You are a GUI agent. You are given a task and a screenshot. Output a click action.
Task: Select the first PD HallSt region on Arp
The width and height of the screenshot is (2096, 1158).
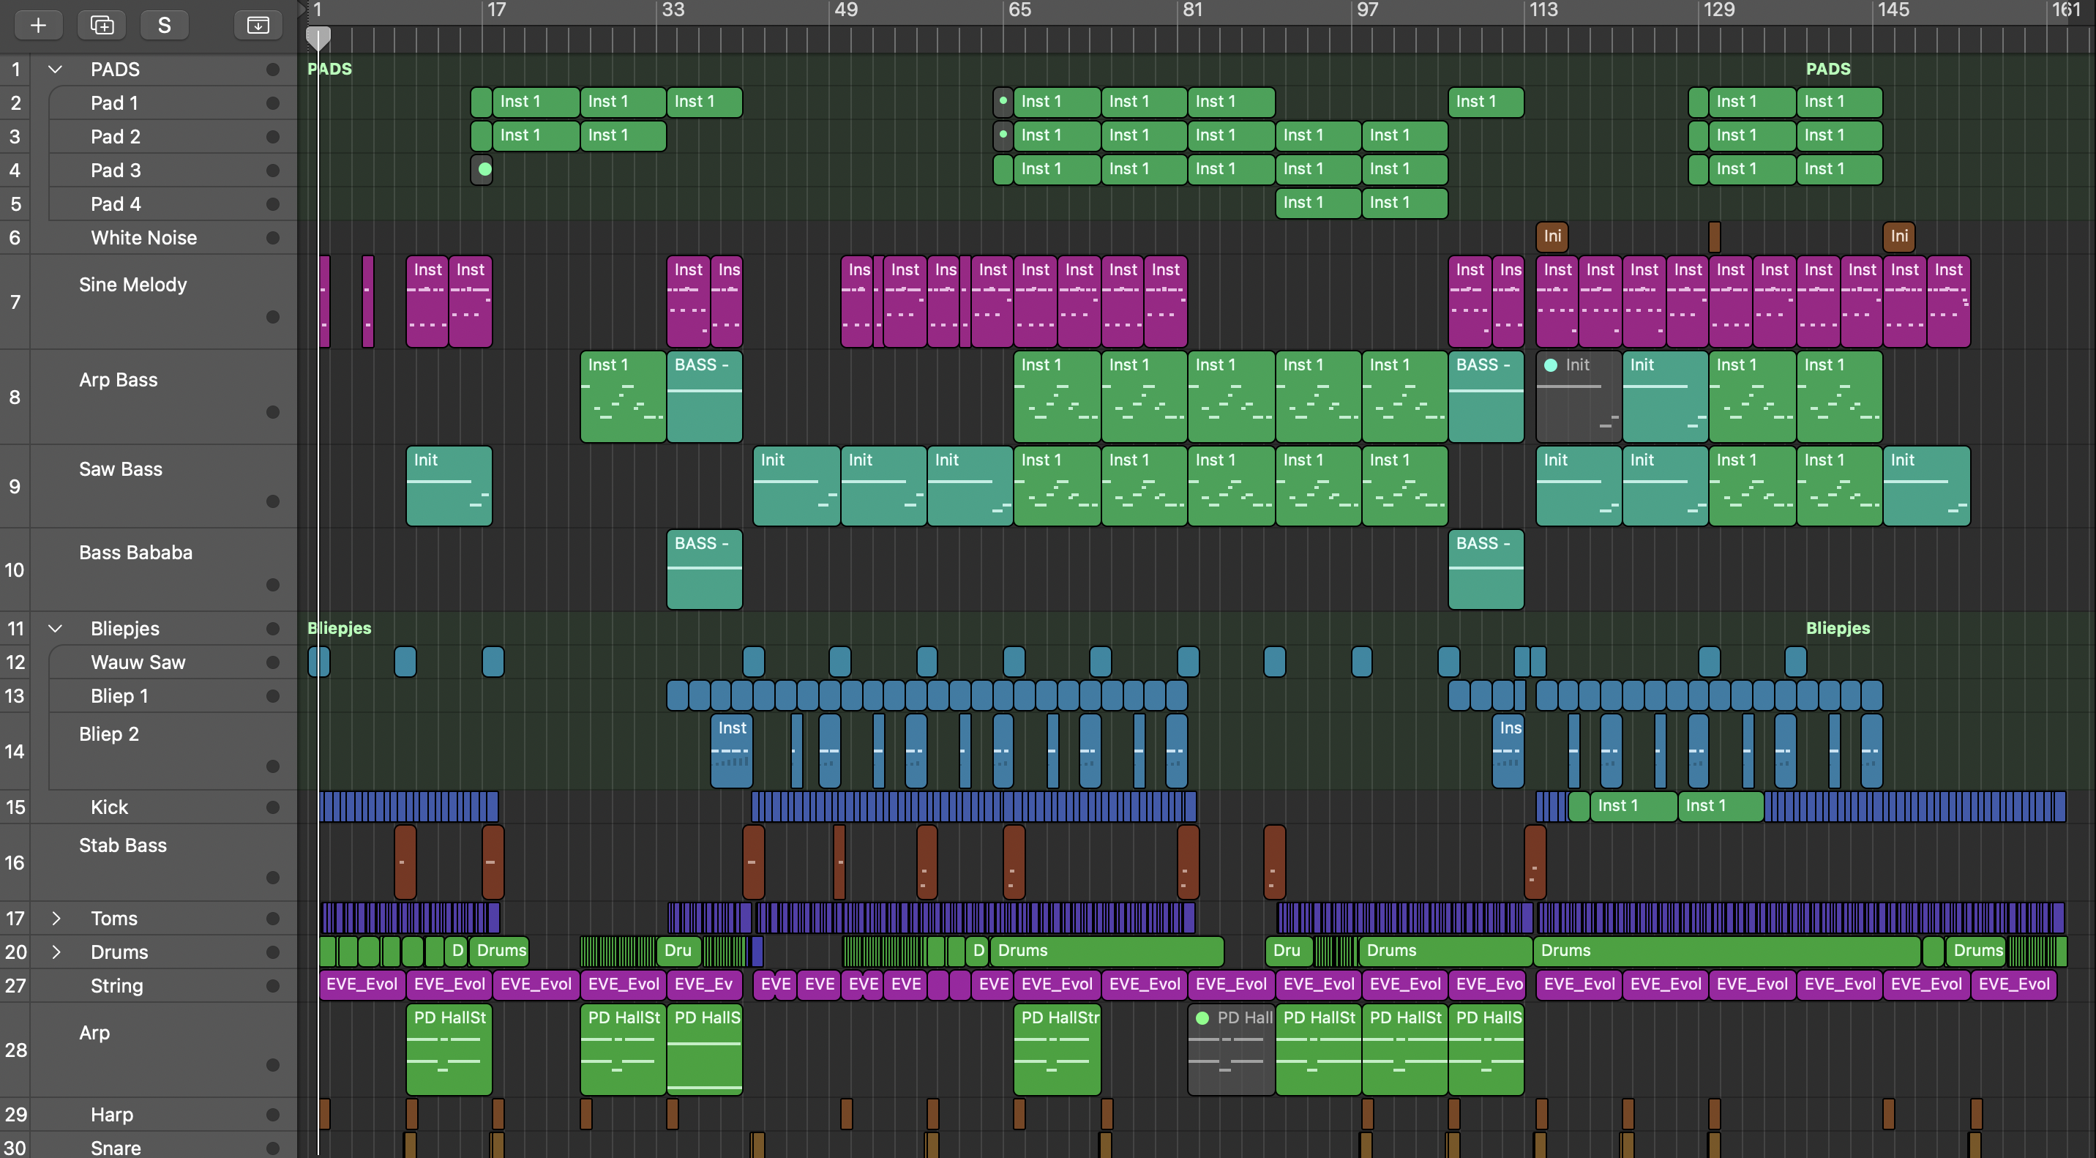pyautogui.click(x=449, y=1050)
